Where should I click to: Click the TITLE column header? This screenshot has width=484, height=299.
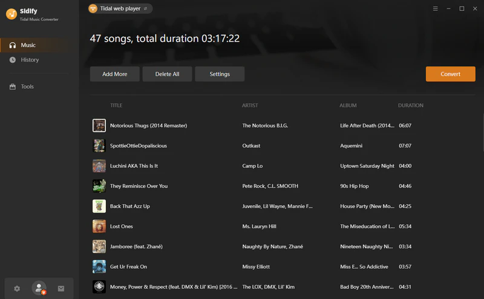click(116, 106)
